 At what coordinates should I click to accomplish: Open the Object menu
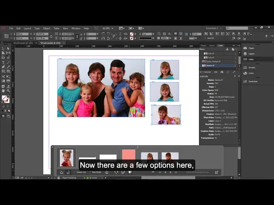[46, 28]
